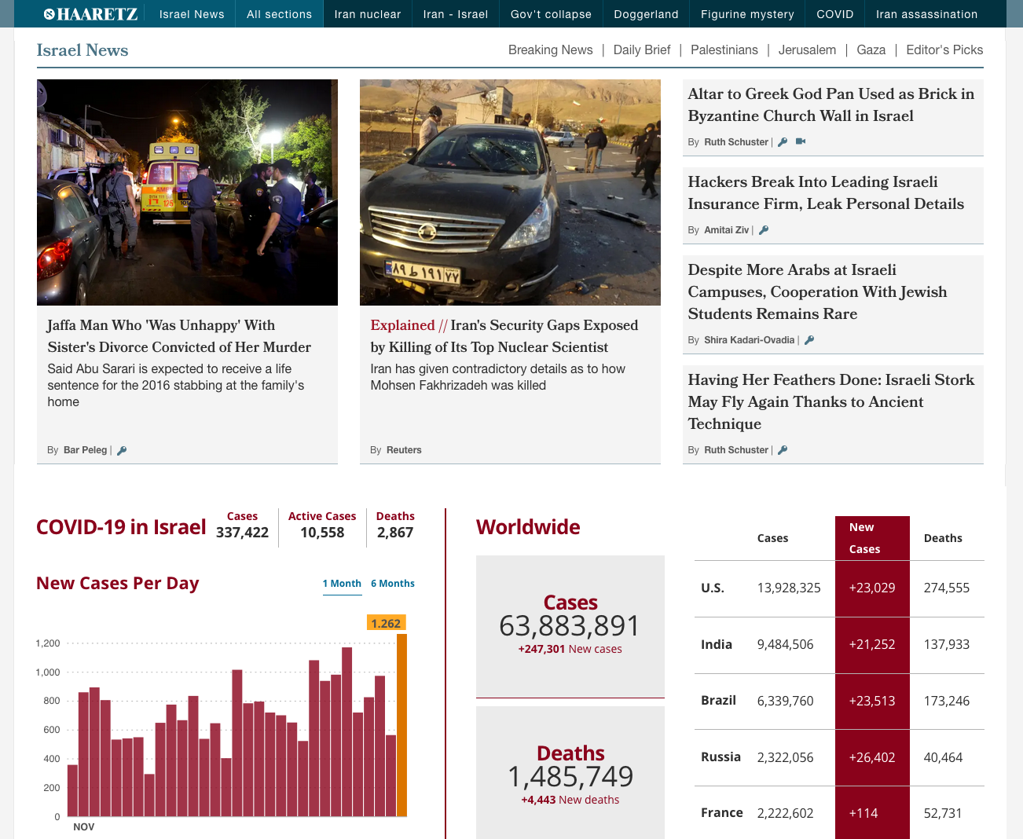Open the All sections menu

(x=279, y=14)
